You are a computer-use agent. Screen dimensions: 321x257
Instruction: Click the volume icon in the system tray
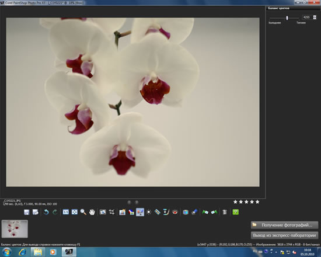[294, 252]
